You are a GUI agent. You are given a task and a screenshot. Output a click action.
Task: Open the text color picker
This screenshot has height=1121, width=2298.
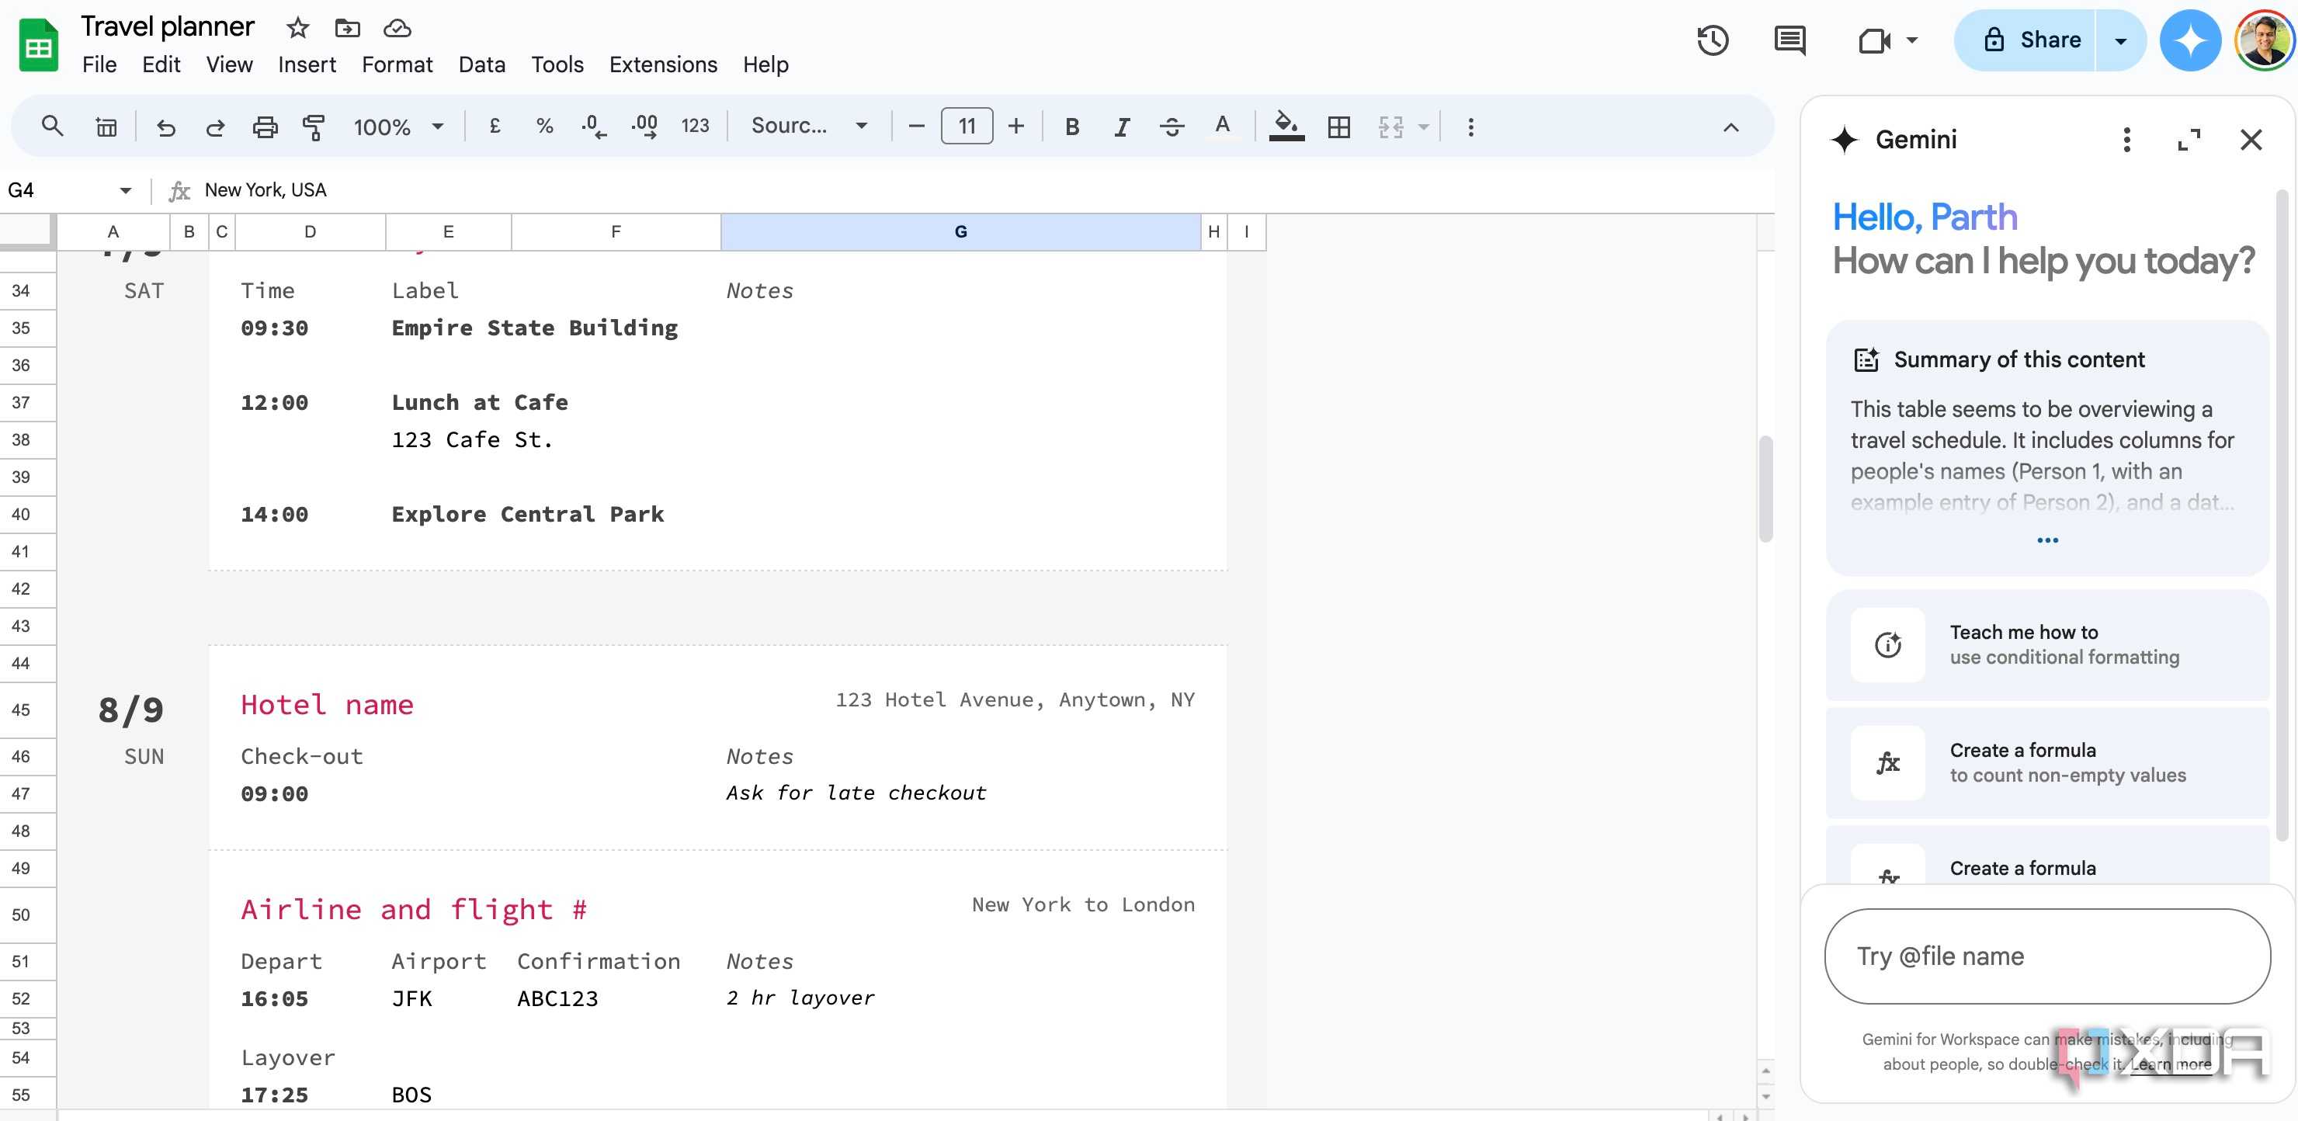click(1222, 127)
